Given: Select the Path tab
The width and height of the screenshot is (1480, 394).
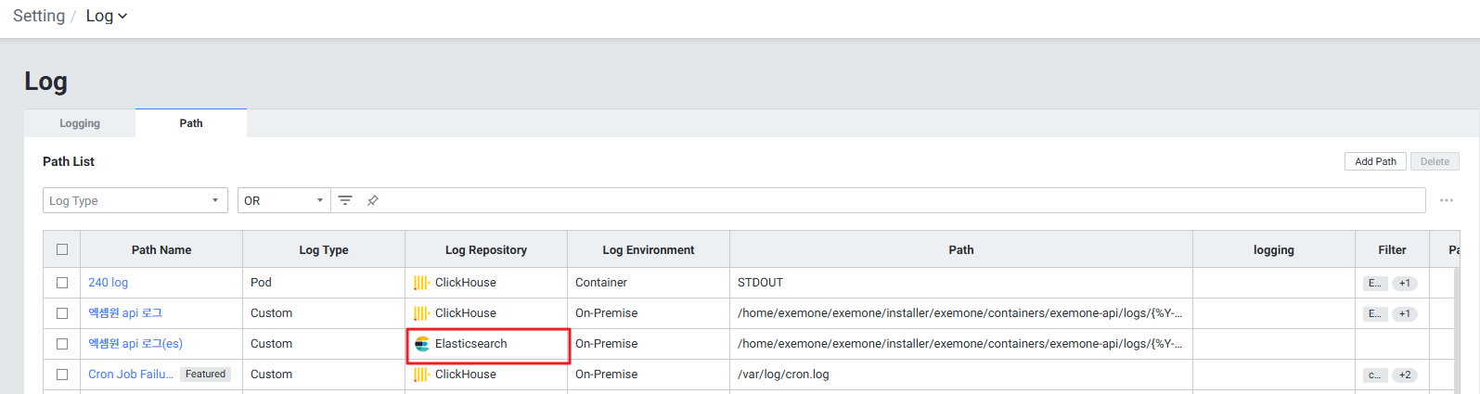Looking at the screenshot, I should pyautogui.click(x=191, y=123).
